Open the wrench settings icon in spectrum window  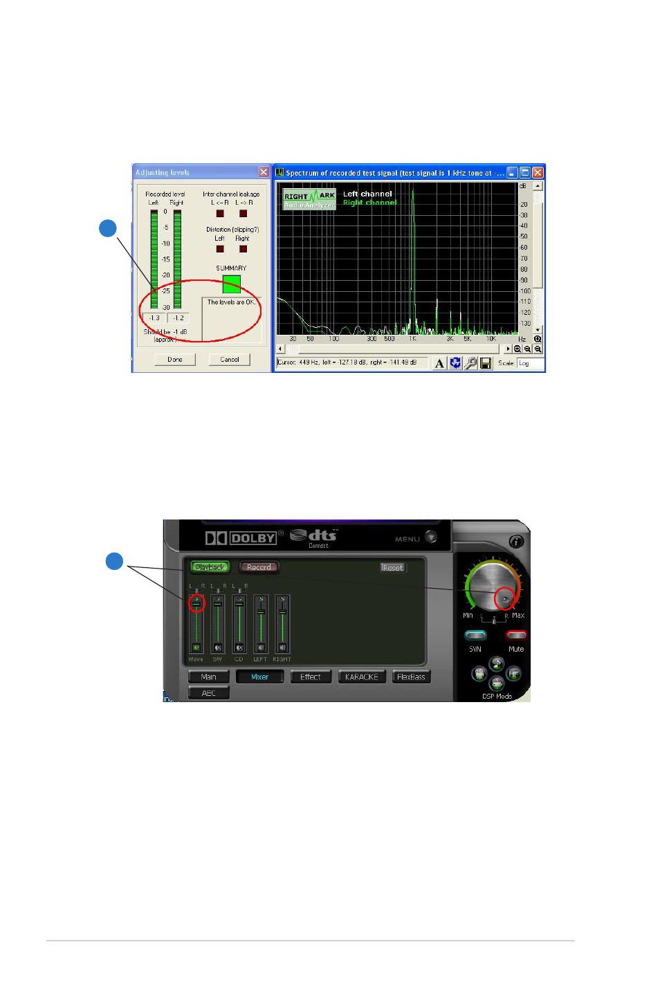tap(470, 363)
